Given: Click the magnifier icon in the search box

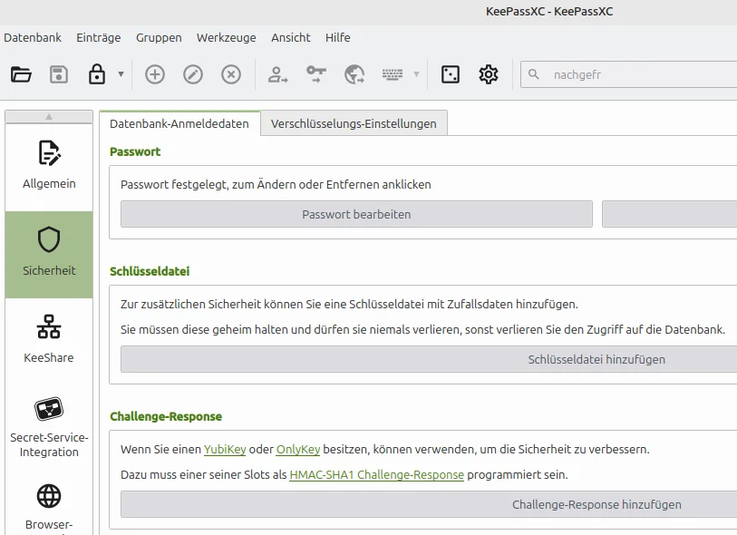Looking at the screenshot, I should tap(533, 74).
